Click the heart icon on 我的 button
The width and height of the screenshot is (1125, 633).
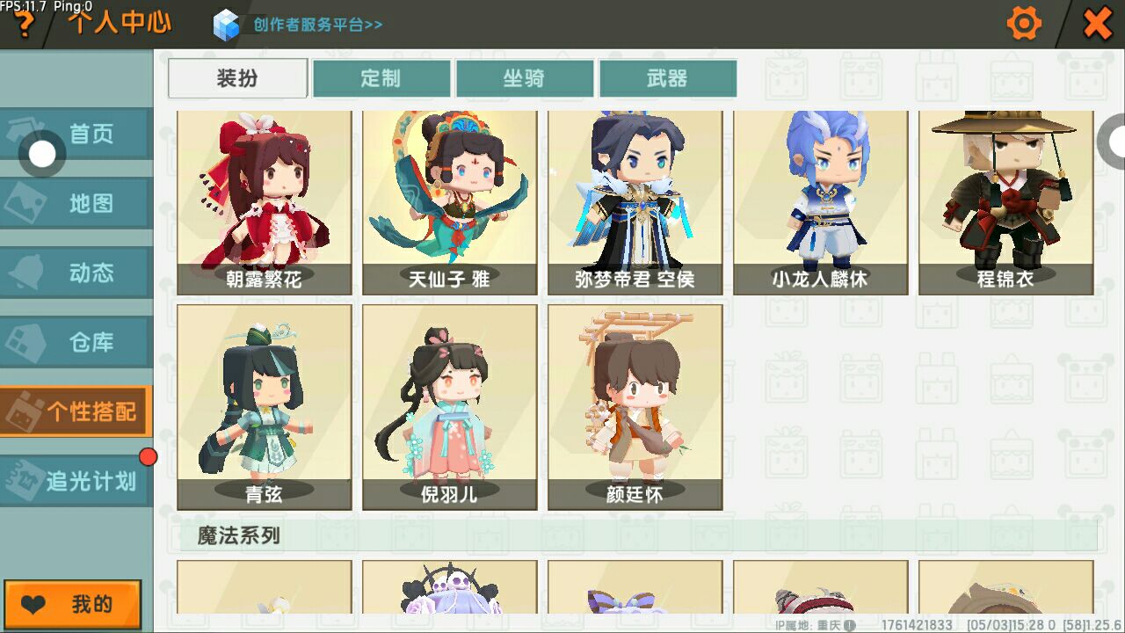point(33,605)
